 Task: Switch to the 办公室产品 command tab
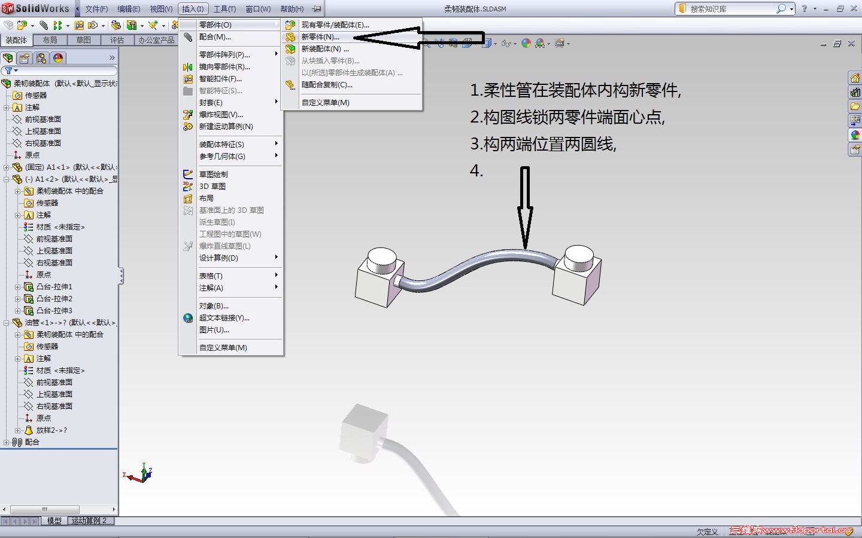(156, 40)
